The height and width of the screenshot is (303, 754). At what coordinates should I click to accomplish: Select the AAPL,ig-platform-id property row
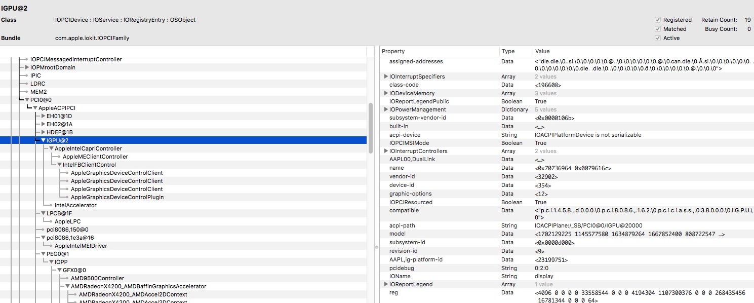[x=416, y=259]
